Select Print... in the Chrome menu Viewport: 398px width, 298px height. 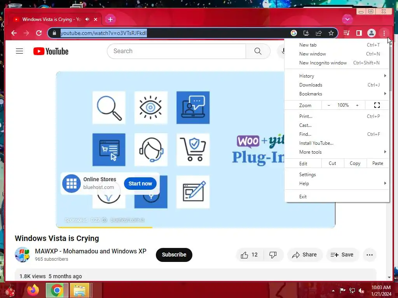337,116
